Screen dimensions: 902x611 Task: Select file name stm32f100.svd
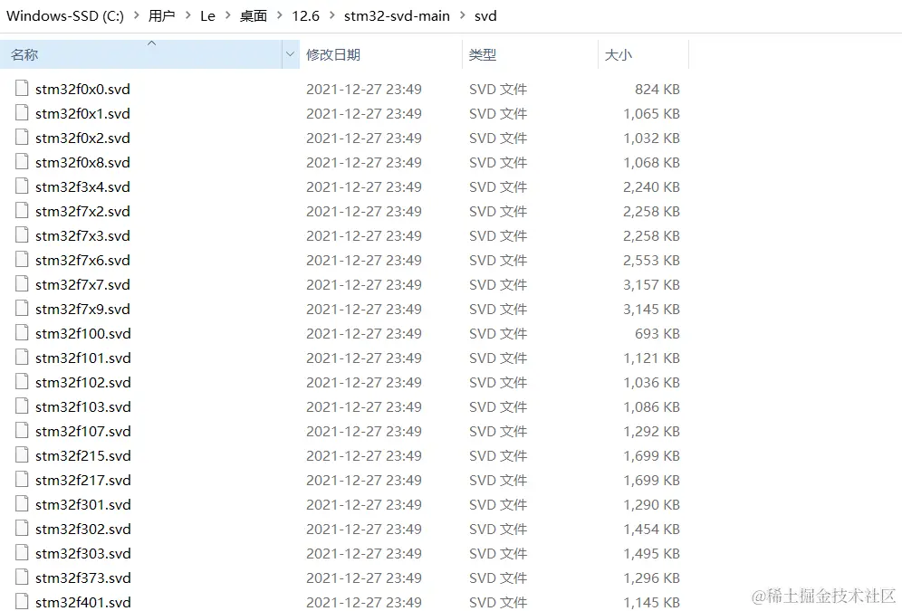pyautogui.click(x=82, y=333)
